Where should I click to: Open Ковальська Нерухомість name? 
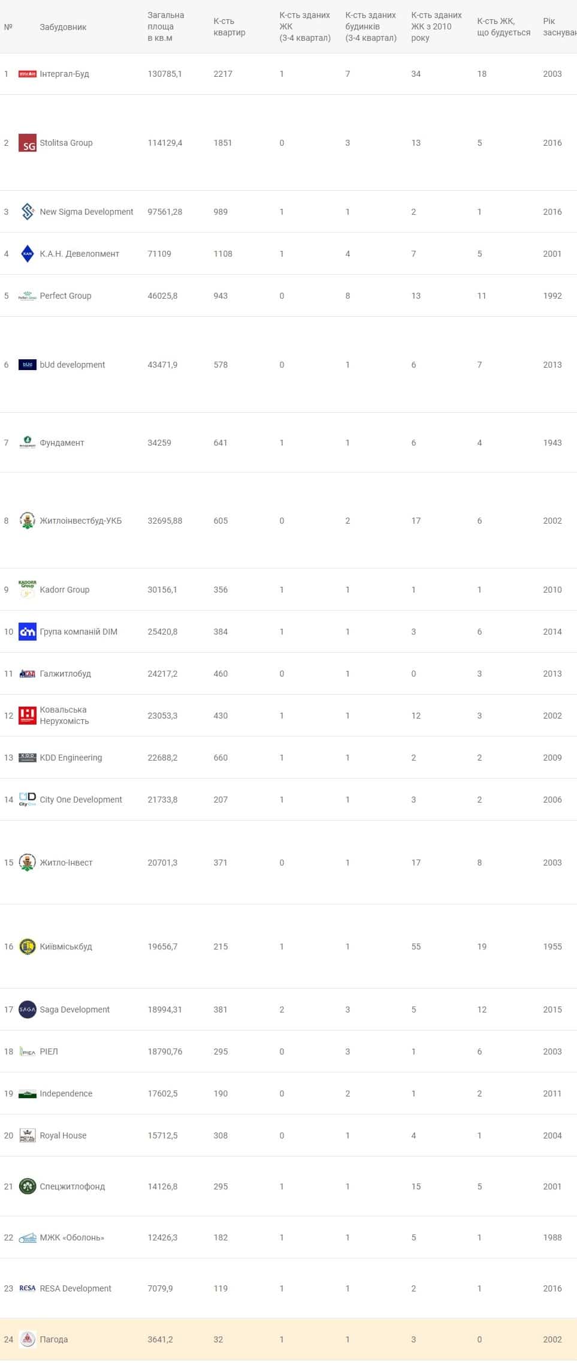tap(64, 716)
